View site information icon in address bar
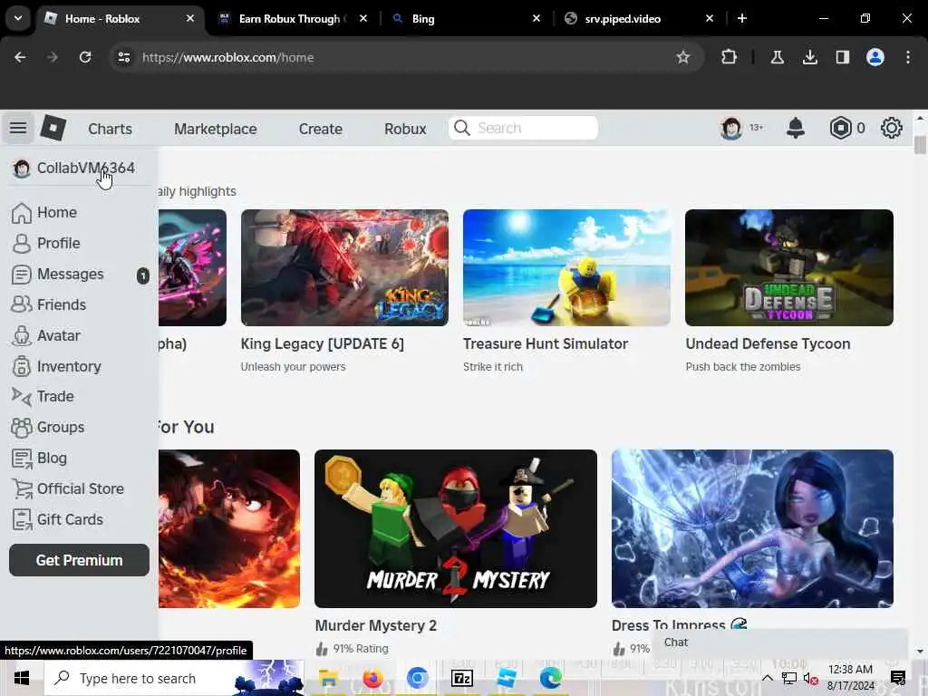The height and width of the screenshot is (696, 928). (123, 57)
